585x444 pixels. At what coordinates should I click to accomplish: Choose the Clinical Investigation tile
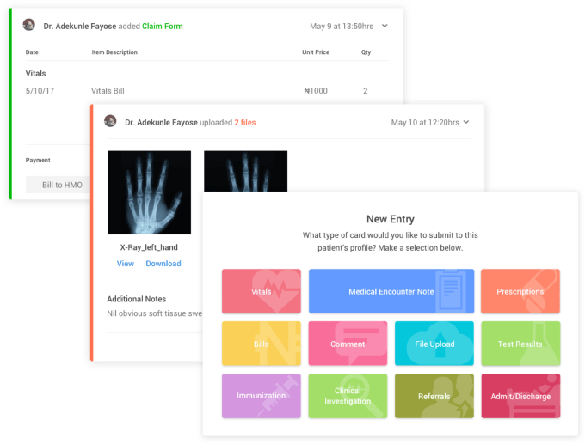click(x=348, y=396)
